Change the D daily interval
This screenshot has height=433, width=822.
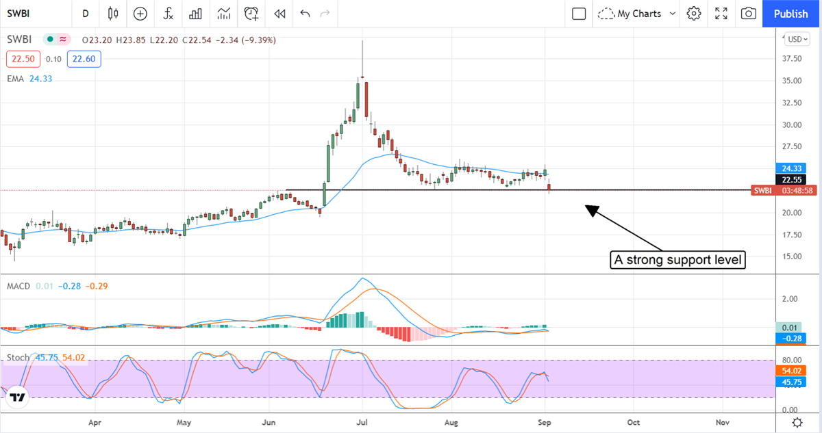[85, 13]
